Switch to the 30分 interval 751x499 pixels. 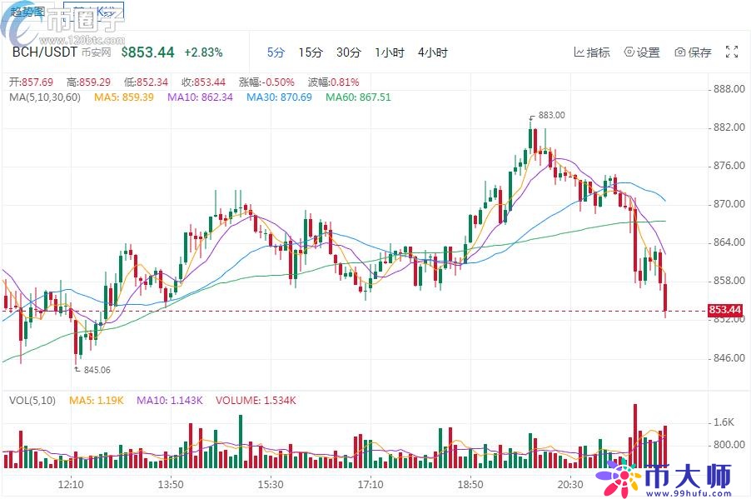pos(348,52)
